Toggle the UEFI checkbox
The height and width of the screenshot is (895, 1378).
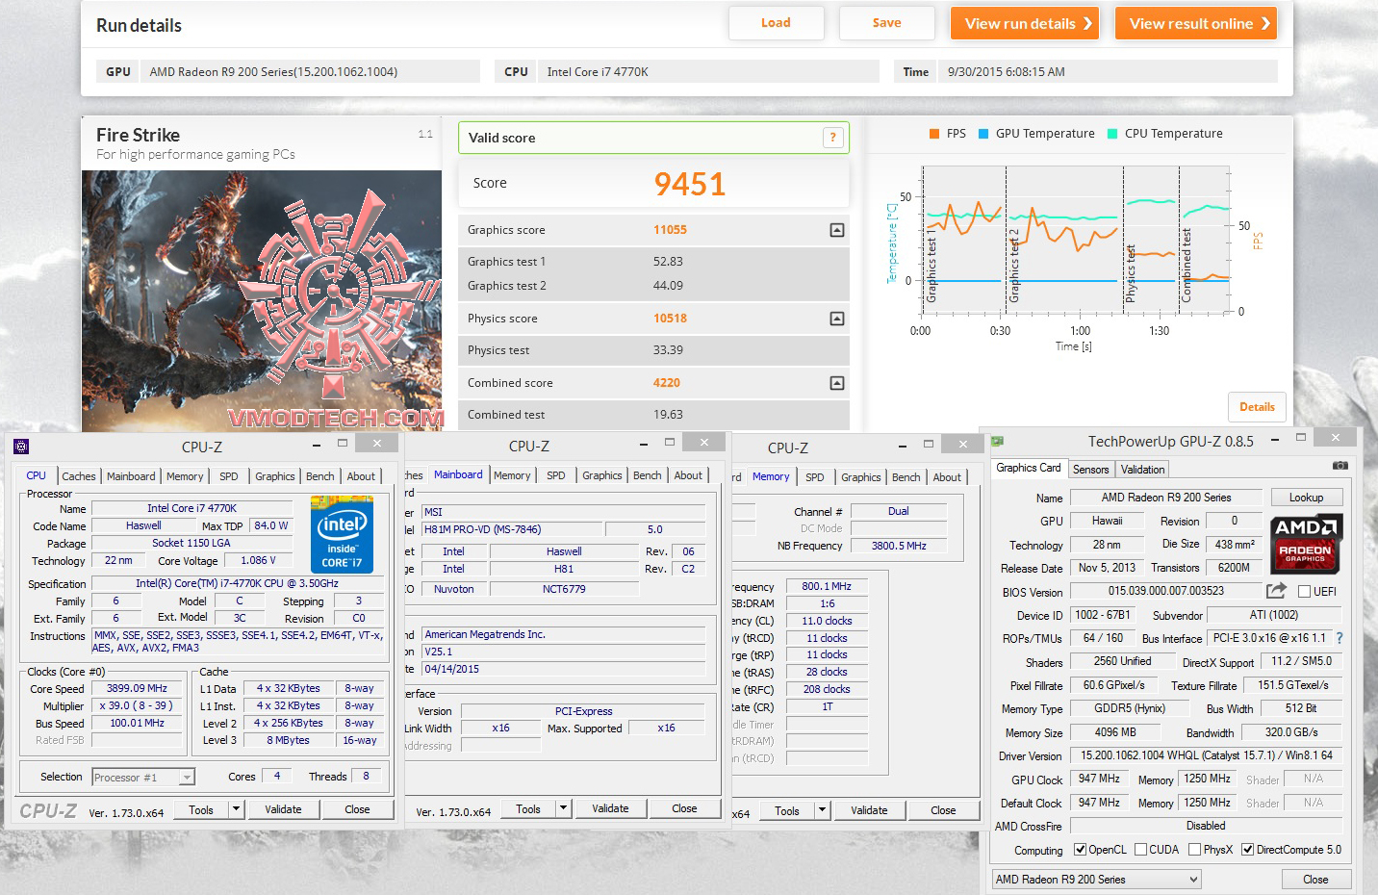tap(1305, 592)
